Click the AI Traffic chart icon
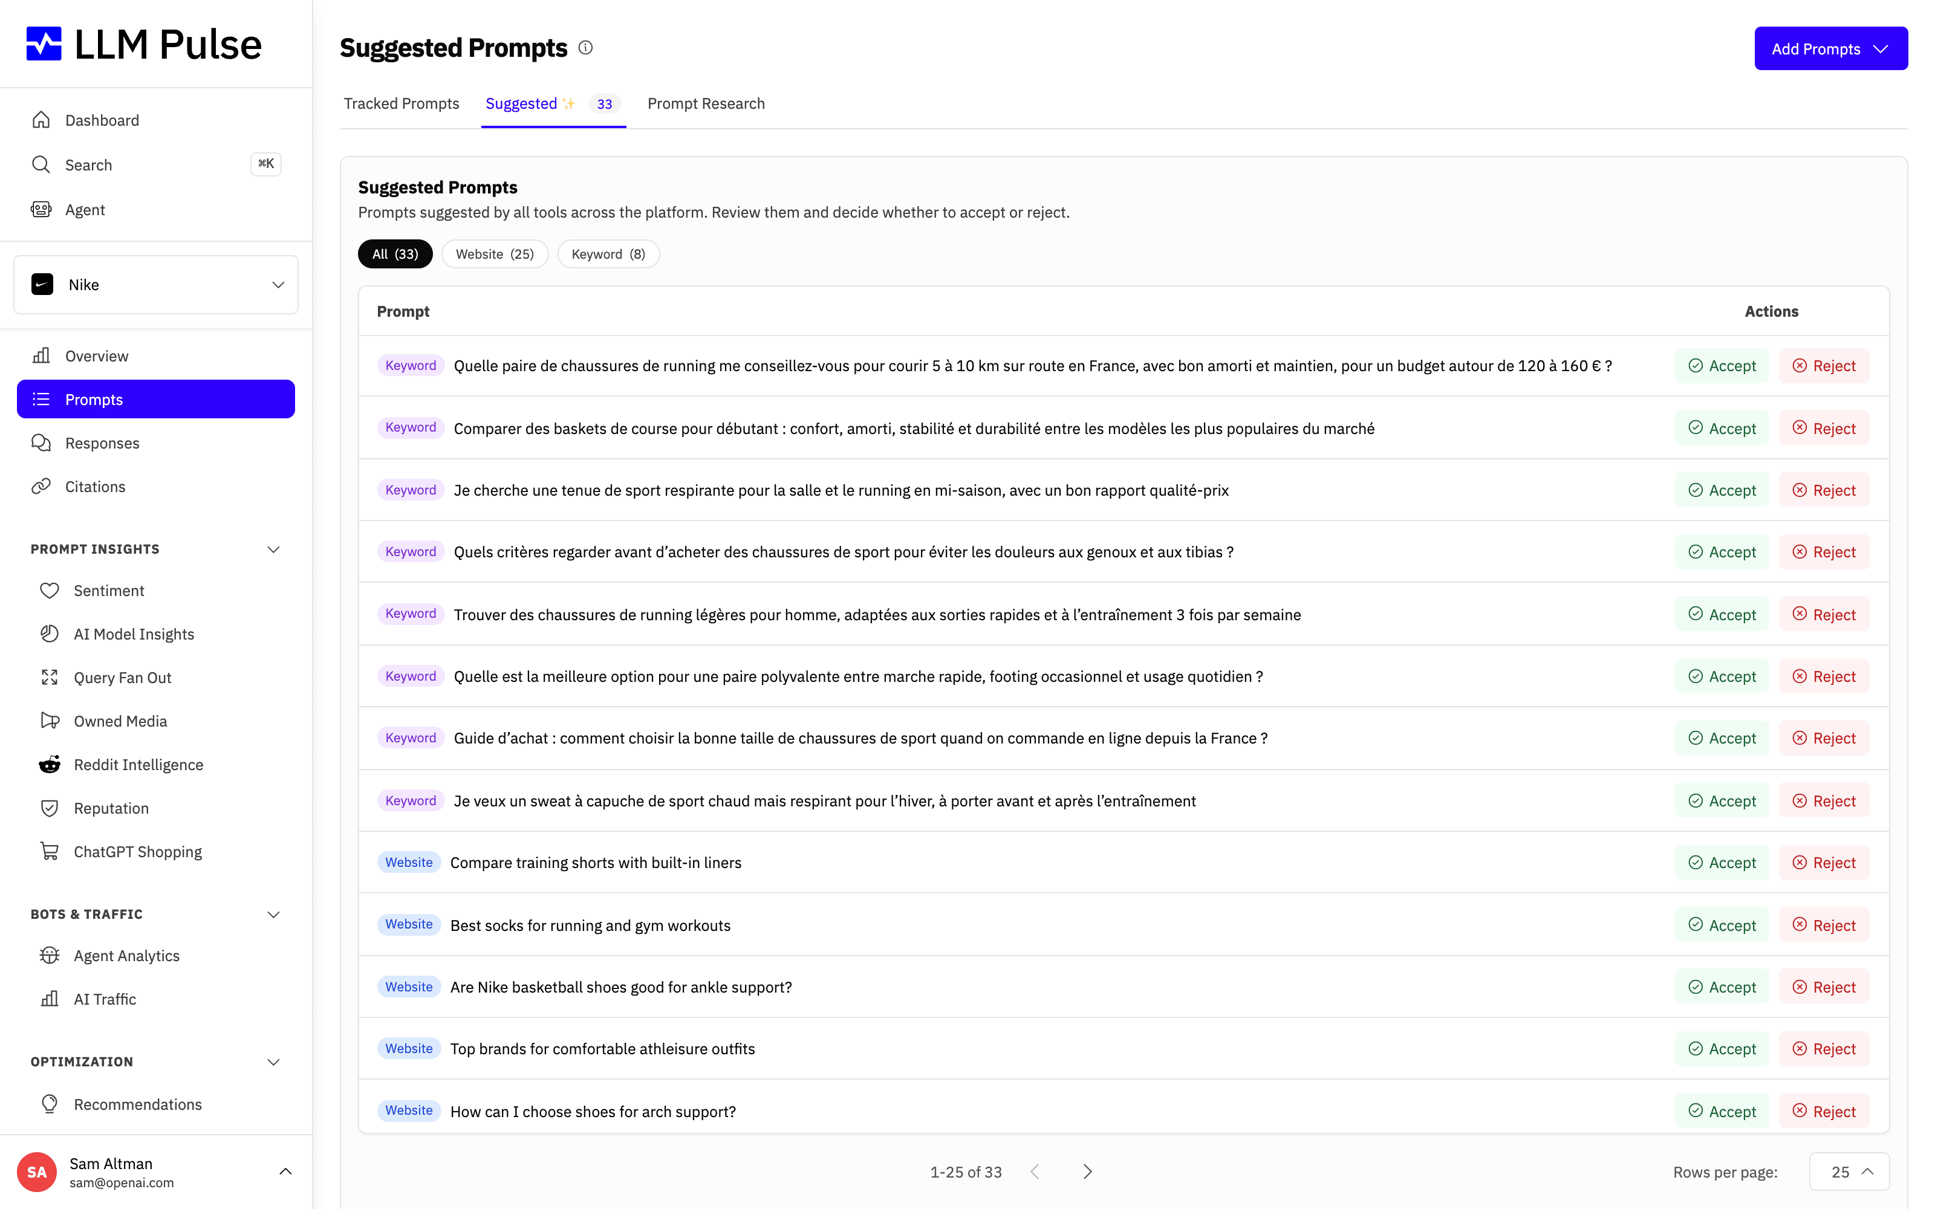 coord(50,999)
